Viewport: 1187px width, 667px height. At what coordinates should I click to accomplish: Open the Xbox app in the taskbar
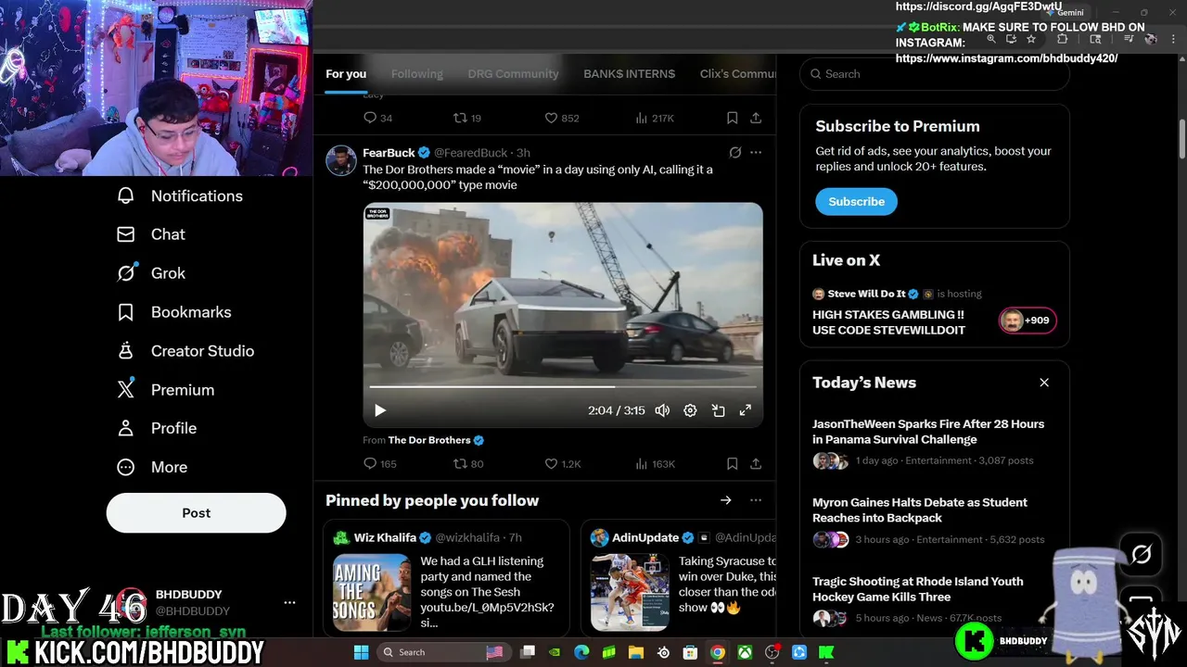click(x=745, y=652)
